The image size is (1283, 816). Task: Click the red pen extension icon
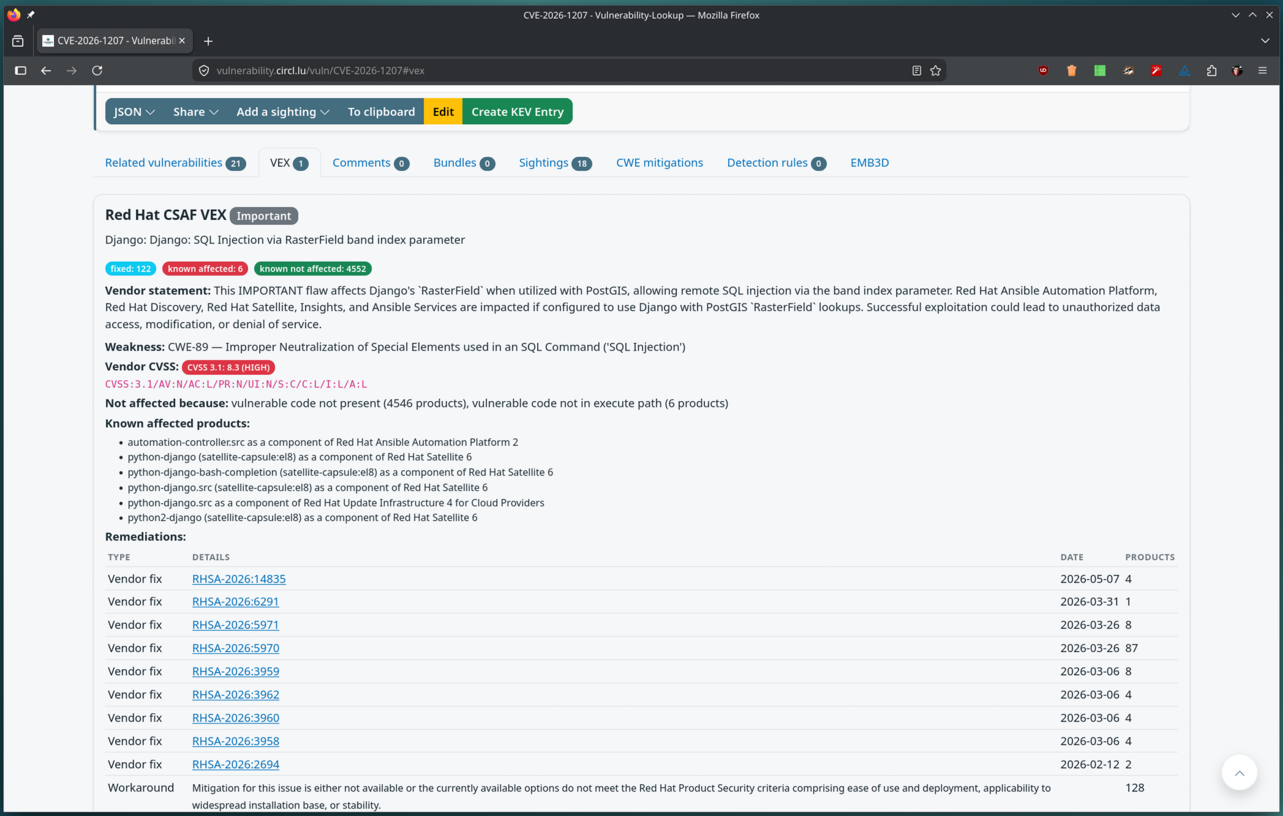[x=1156, y=70]
